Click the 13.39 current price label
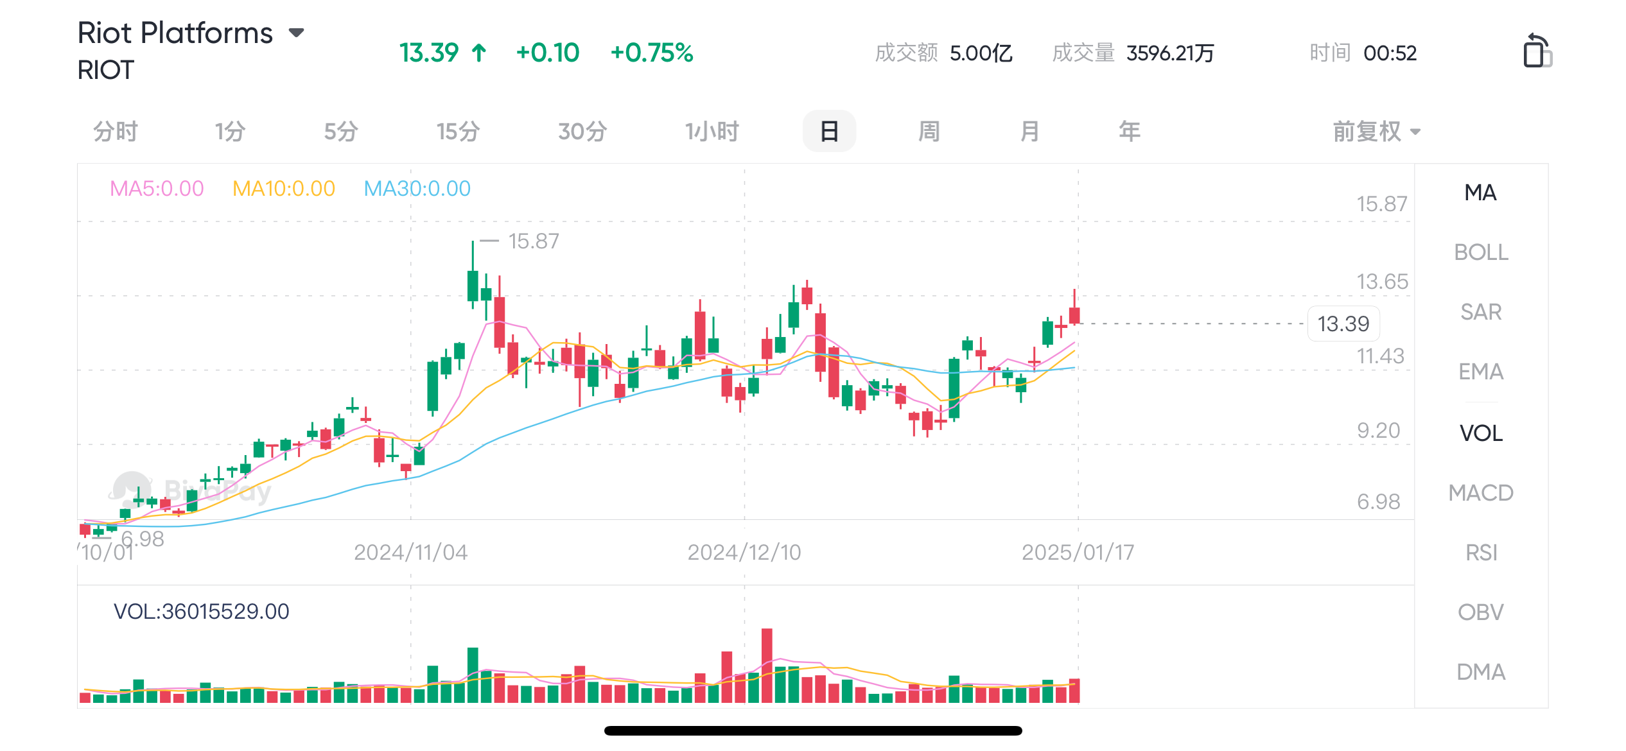This screenshot has height=751, width=1626. click(1343, 324)
